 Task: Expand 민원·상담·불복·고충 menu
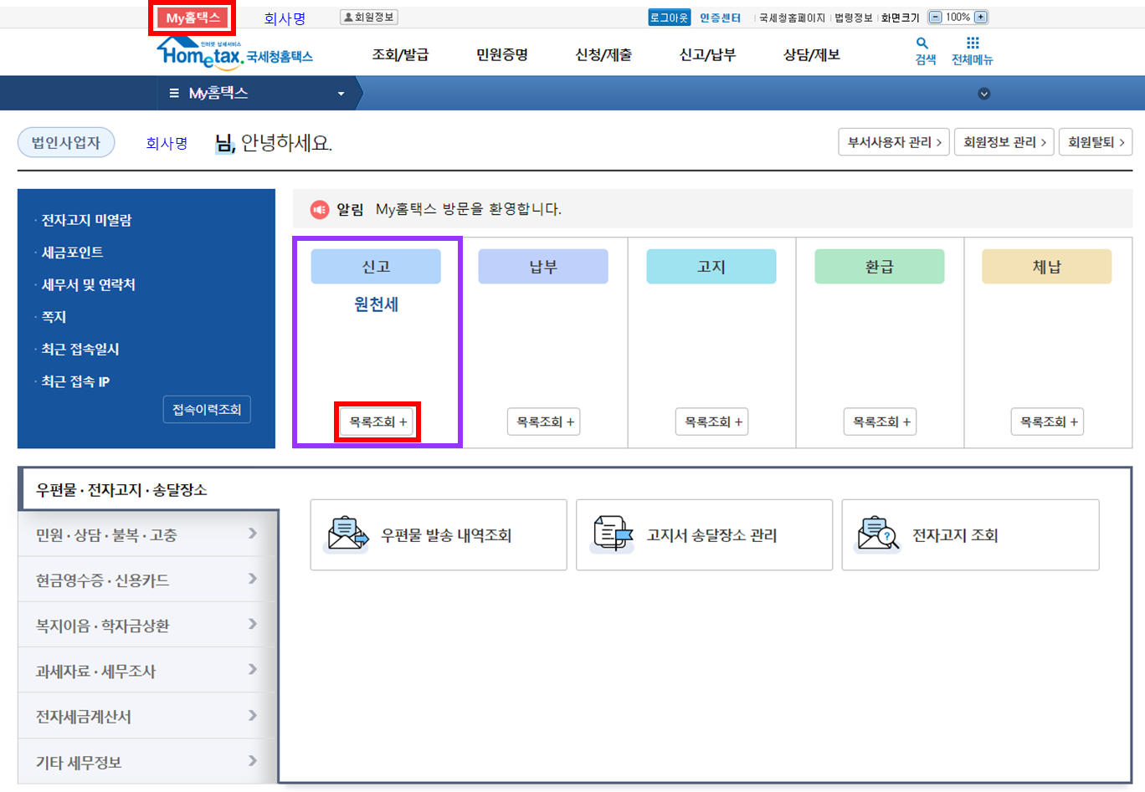tap(147, 534)
